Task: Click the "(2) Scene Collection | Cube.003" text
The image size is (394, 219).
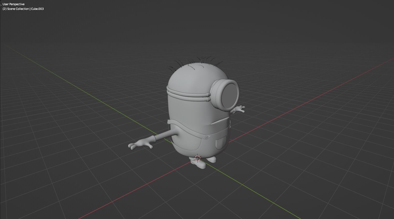Action: pos(23,9)
